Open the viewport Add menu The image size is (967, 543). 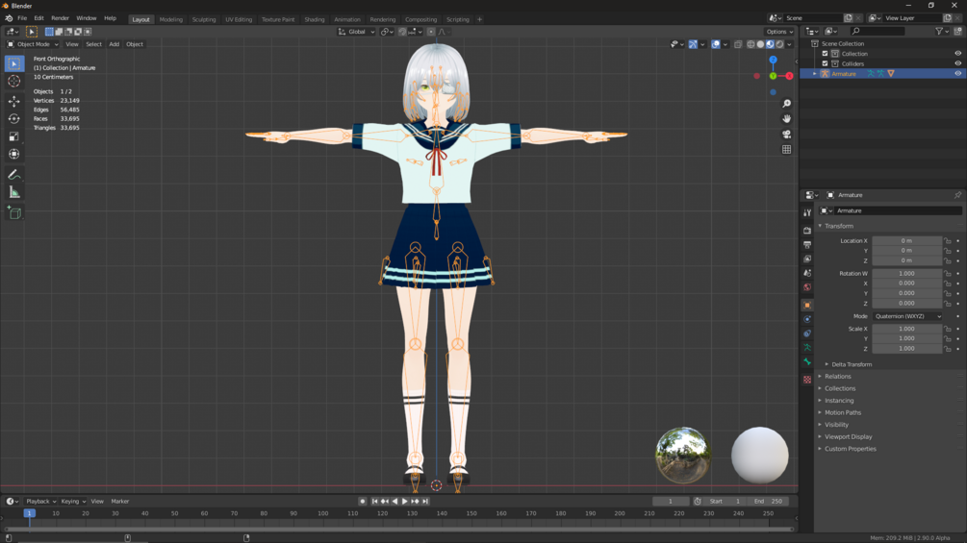tap(115, 44)
